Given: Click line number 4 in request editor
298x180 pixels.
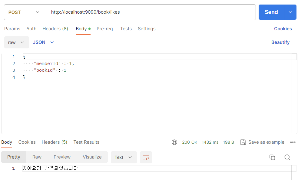Looking at the screenshot, I should point(14,77).
